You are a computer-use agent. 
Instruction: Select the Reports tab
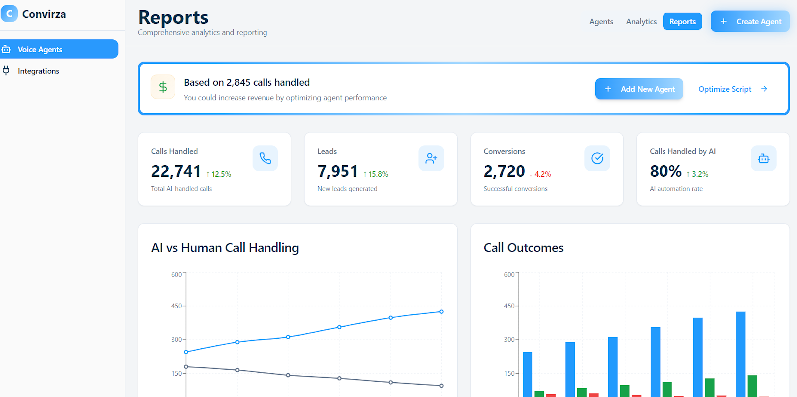point(682,22)
